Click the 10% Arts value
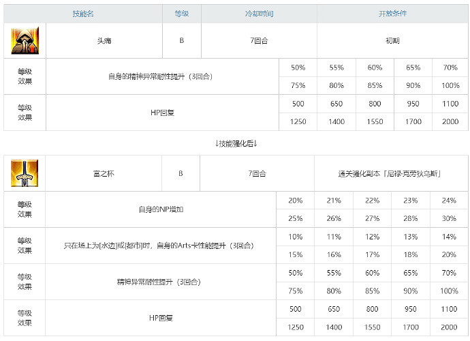Screen dimensions: 470x341 pyautogui.click(x=295, y=237)
